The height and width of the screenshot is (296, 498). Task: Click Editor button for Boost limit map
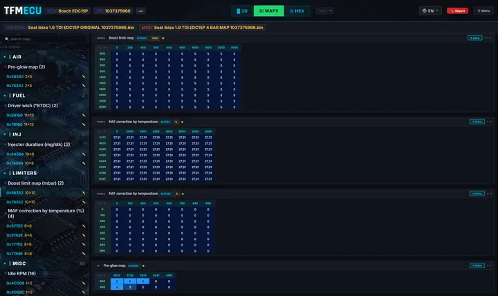click(x=474, y=38)
